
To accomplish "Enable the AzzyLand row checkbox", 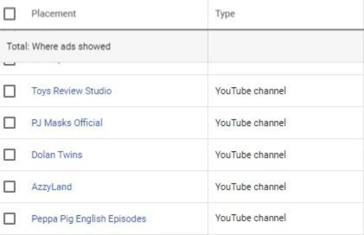I will click(10, 187).
